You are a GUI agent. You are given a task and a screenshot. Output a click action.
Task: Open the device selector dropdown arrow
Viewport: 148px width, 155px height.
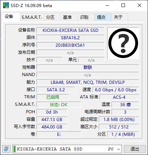click(119, 149)
